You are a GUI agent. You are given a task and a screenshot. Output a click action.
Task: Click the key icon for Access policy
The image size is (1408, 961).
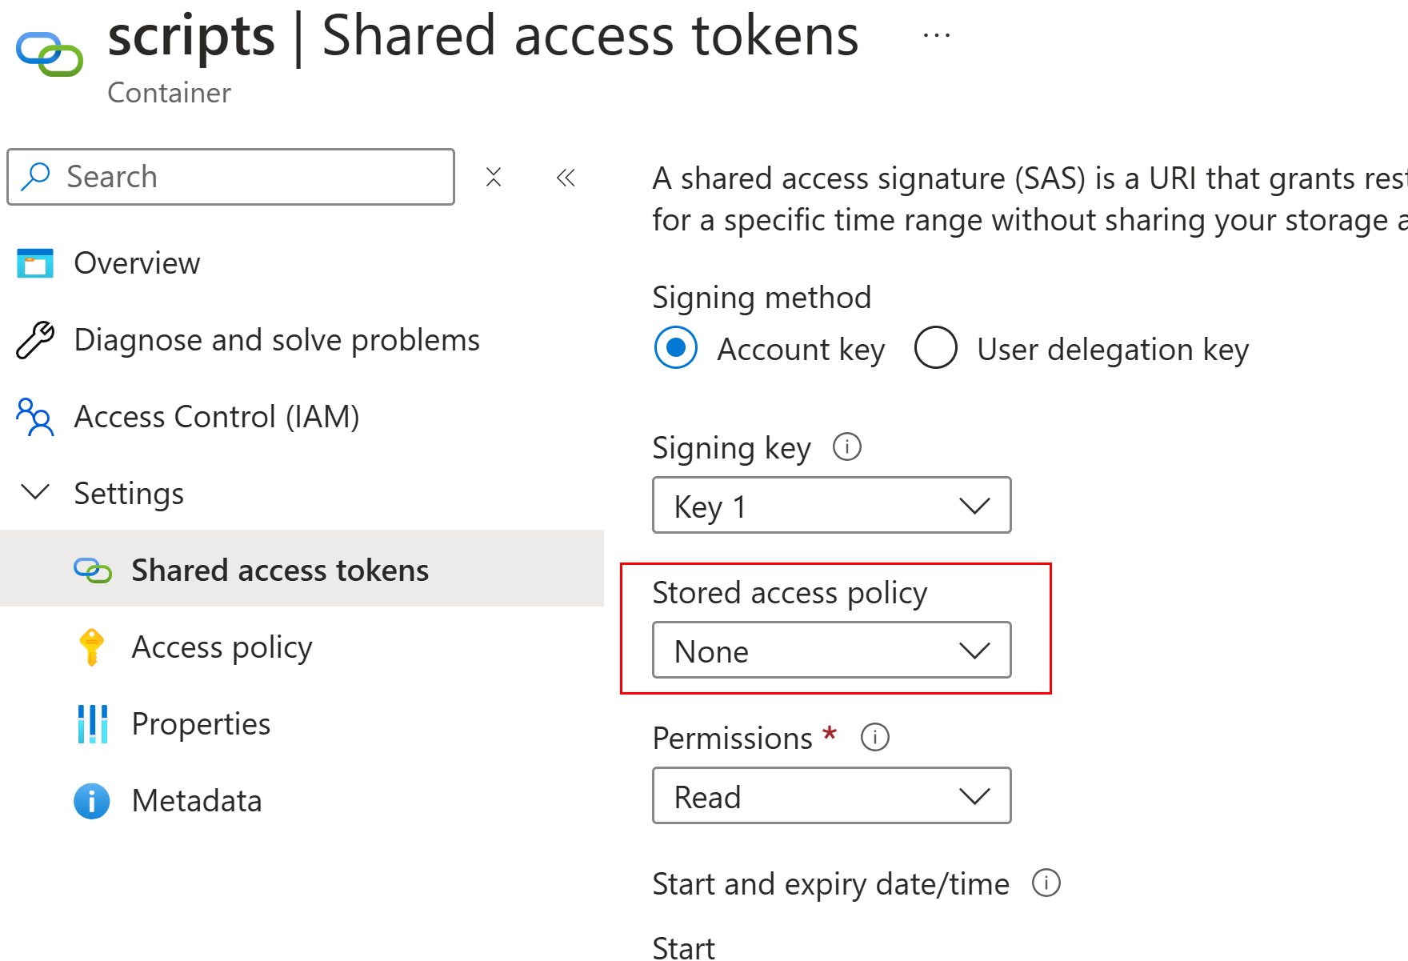pos(92,647)
